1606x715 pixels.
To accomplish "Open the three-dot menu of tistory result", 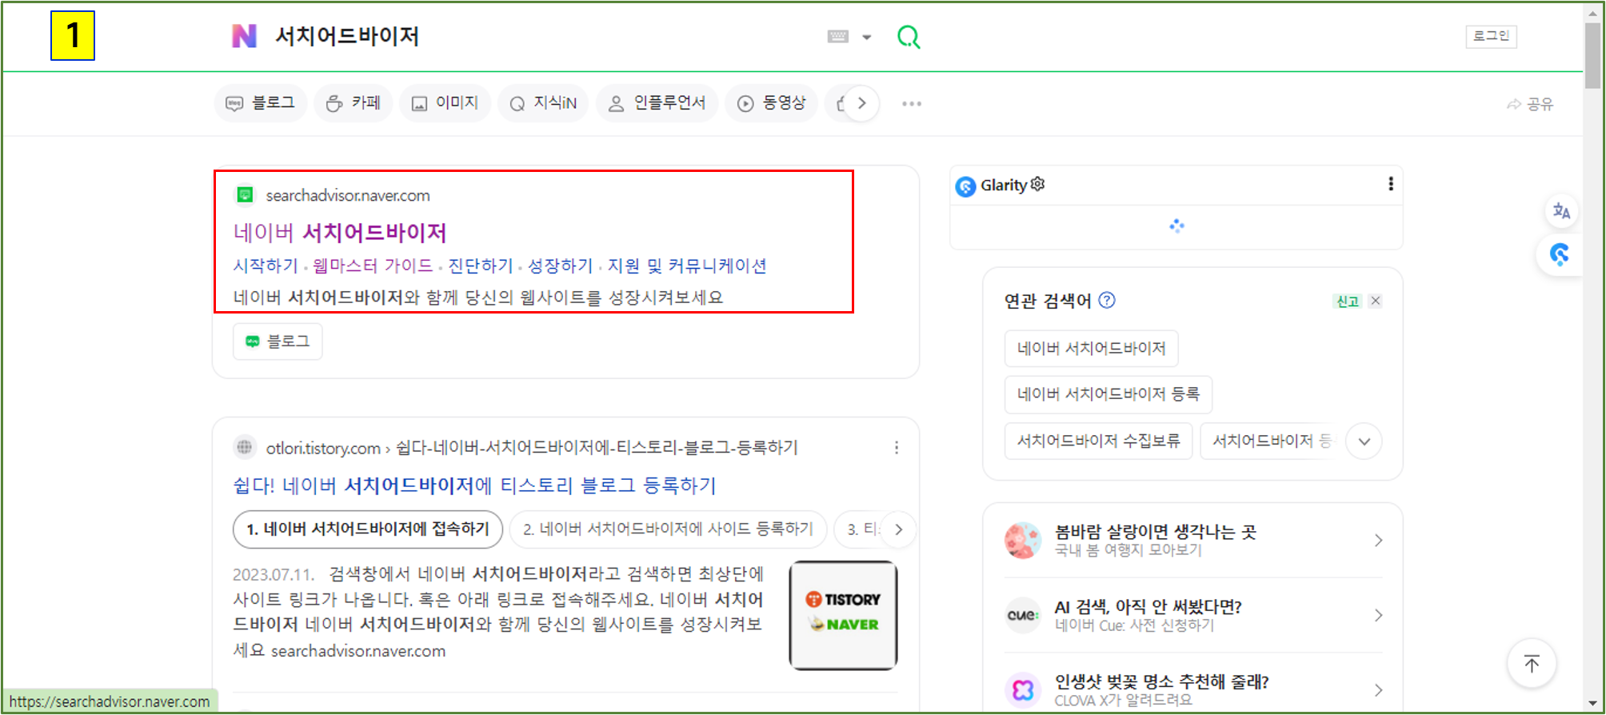I will [x=897, y=448].
